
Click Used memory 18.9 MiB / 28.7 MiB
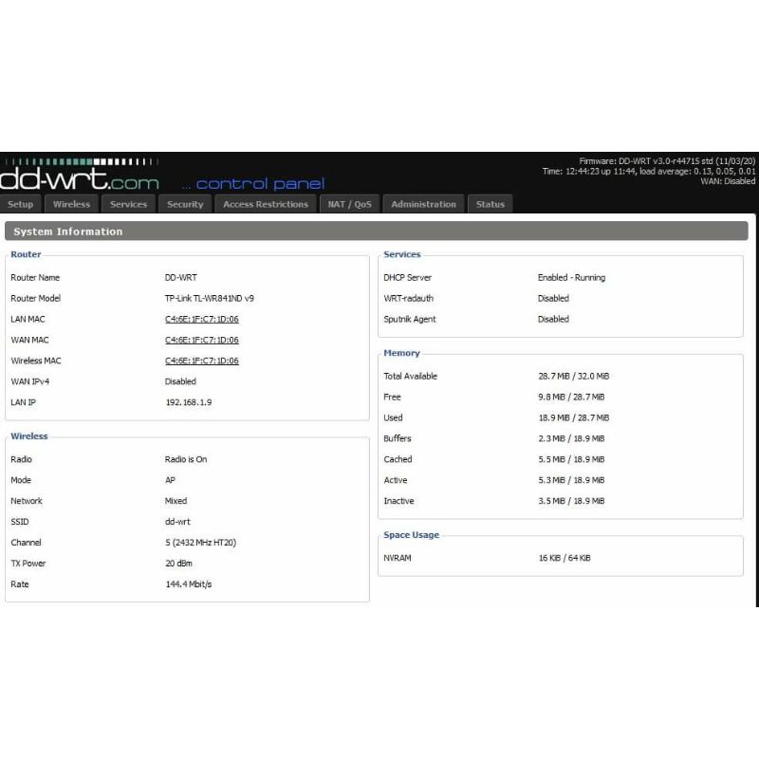(574, 417)
